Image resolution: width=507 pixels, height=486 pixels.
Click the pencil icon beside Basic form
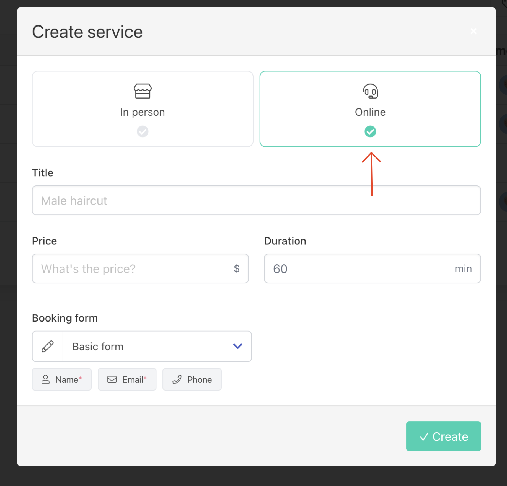[x=47, y=346]
